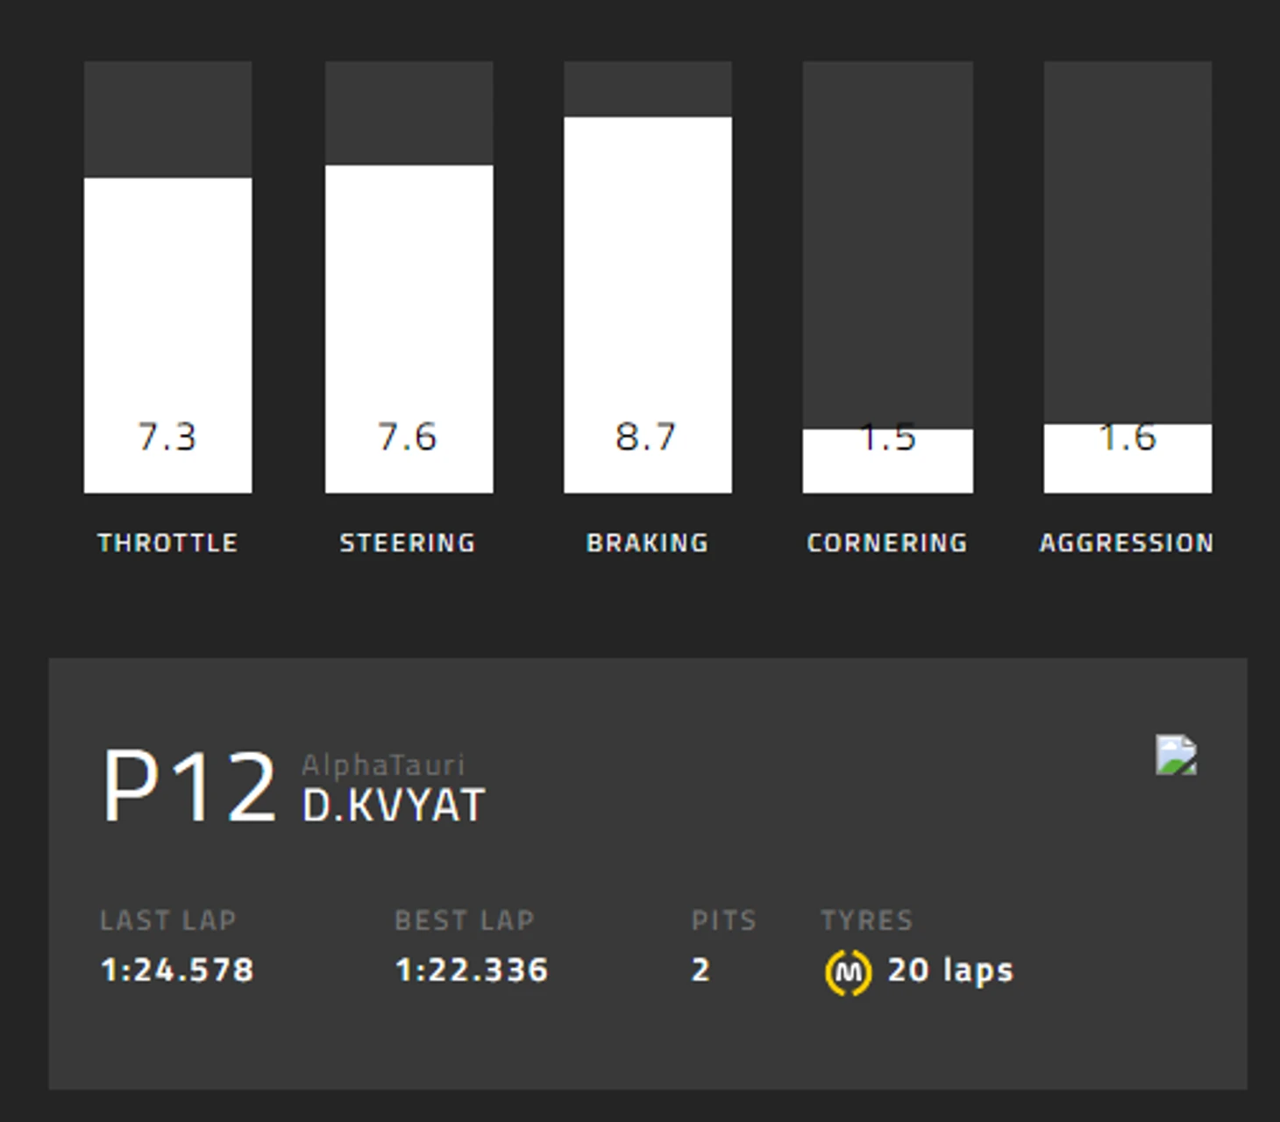Click the pits count value 2
This screenshot has width=1280, height=1122.
pos(700,970)
